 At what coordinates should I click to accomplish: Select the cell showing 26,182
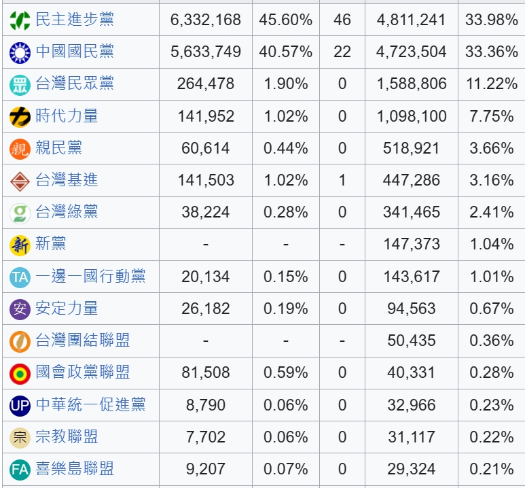pyautogui.click(x=206, y=309)
